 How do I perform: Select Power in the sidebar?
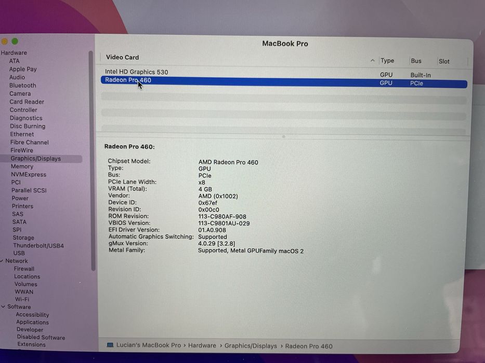(20, 198)
